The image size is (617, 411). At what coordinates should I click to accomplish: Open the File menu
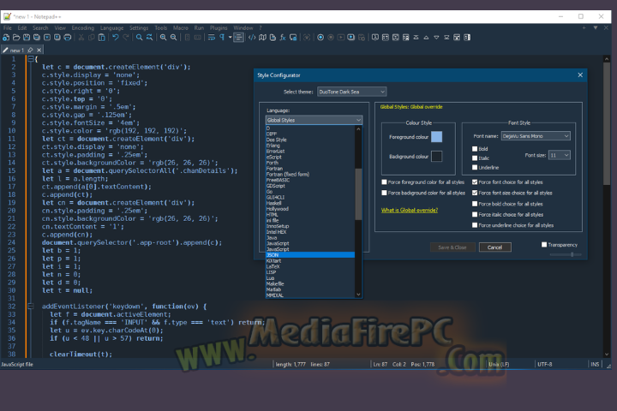coord(8,28)
